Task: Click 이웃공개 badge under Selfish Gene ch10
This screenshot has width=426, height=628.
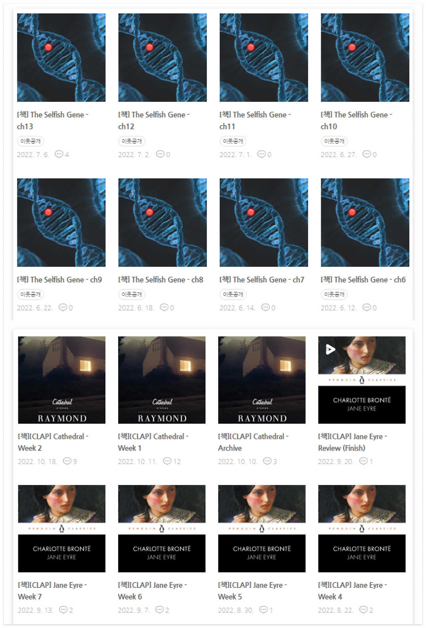Action: (x=334, y=141)
